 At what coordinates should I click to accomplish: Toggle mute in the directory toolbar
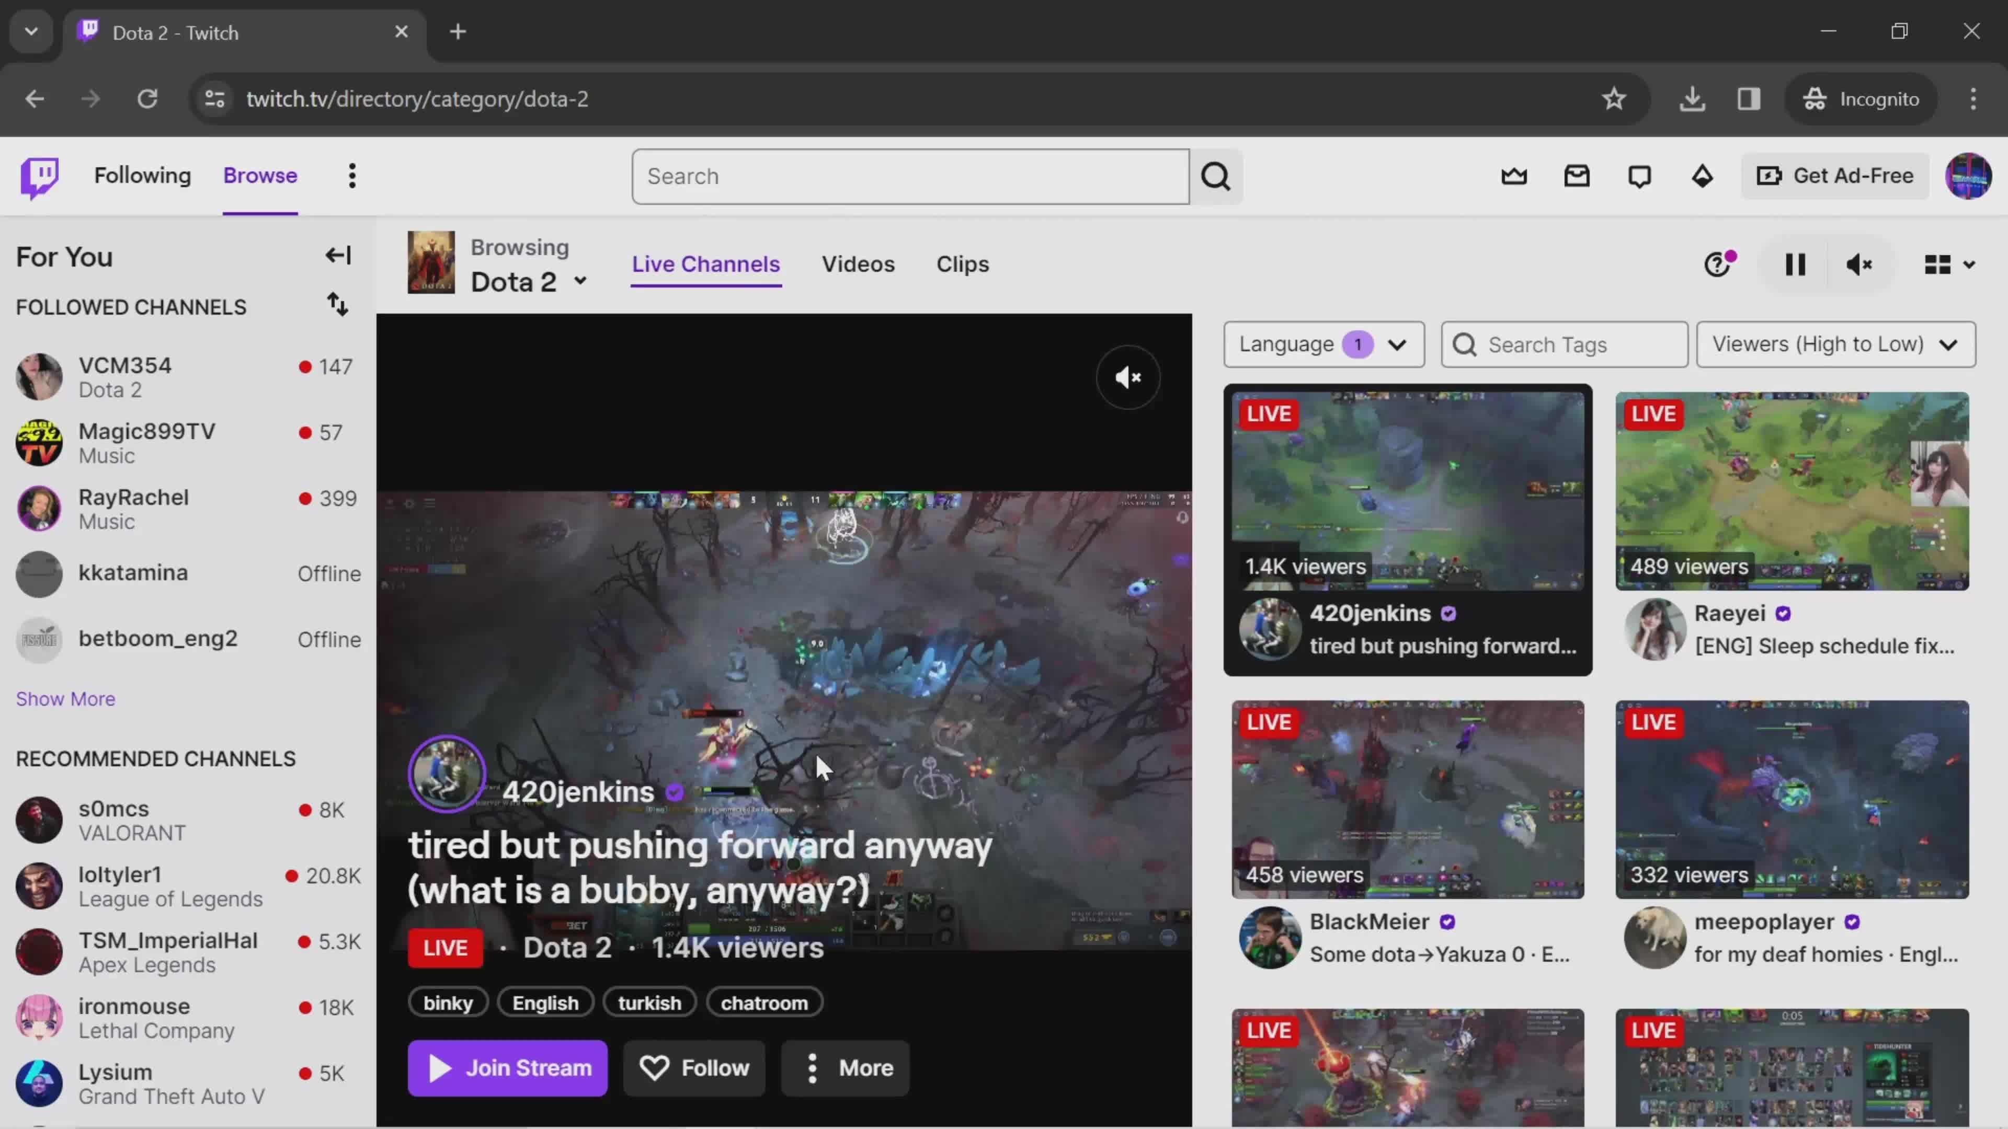point(1859,265)
